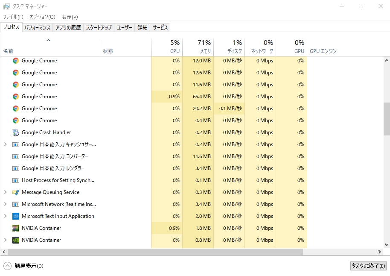Sort by the CPU column header

coord(167,47)
